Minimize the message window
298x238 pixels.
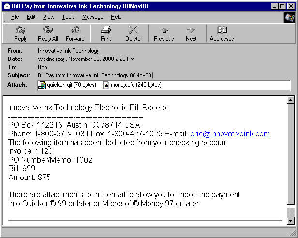coord(274,6)
